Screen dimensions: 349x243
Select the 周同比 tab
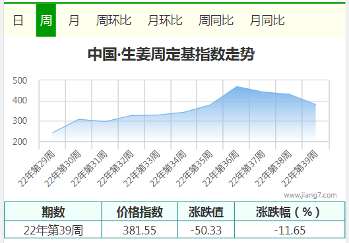point(216,20)
